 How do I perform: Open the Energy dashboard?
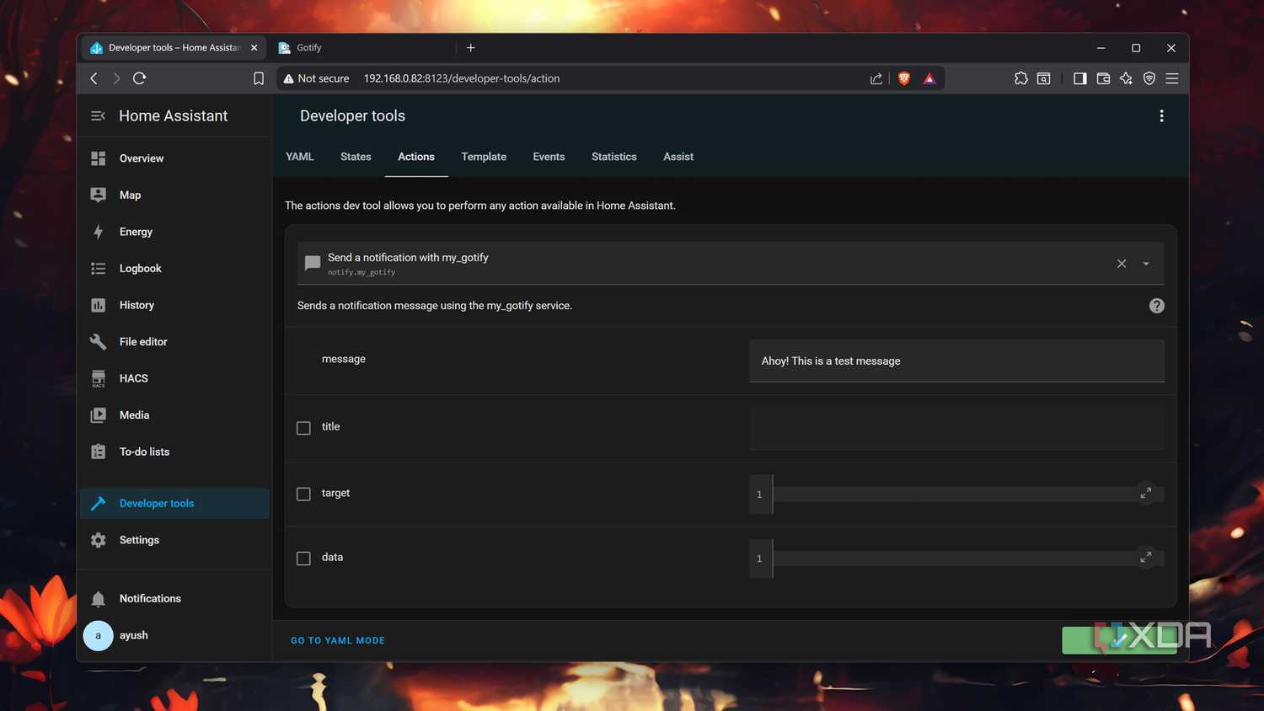tap(174, 232)
